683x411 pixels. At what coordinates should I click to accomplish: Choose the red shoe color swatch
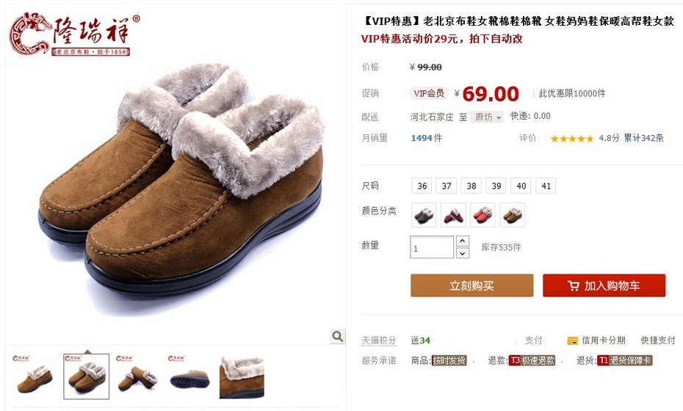[483, 214]
